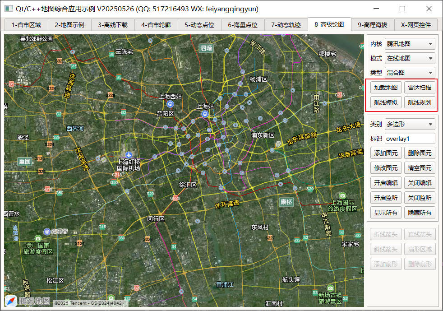
Task: Open the 内核 map engine dropdown
Action: coord(410,44)
